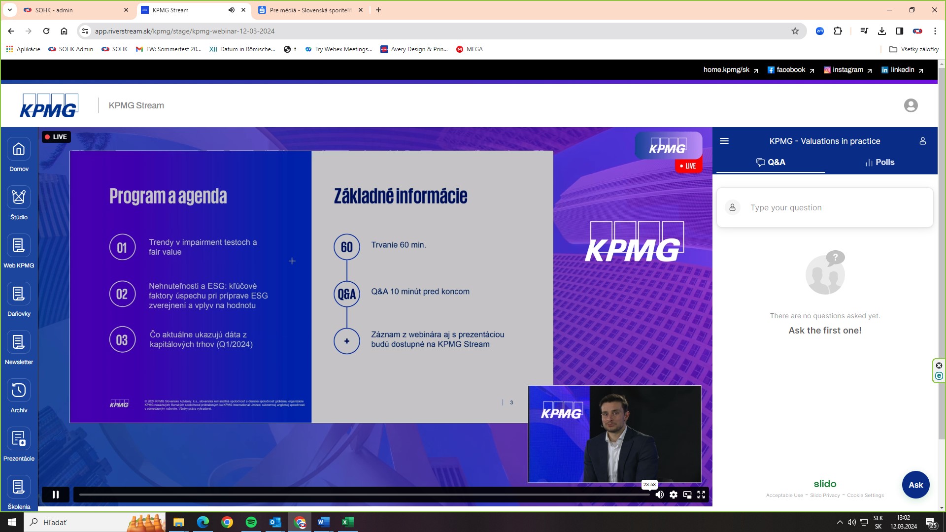Switch to the Polls tab

click(x=880, y=162)
